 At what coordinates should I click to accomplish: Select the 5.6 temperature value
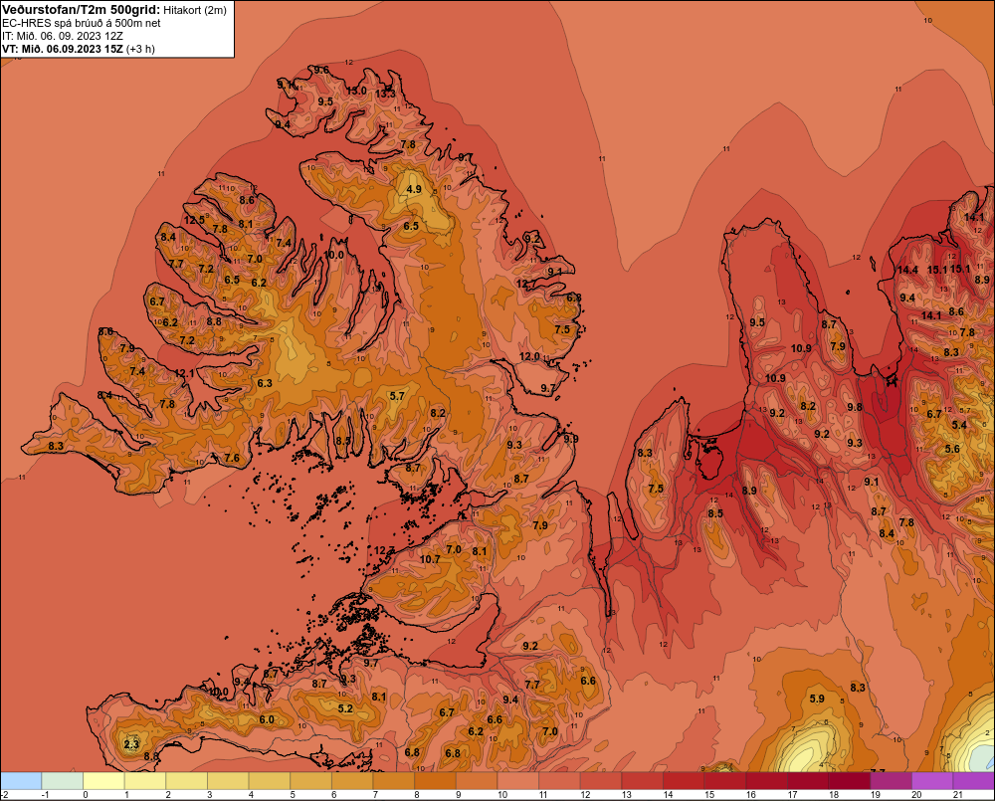pos(952,449)
